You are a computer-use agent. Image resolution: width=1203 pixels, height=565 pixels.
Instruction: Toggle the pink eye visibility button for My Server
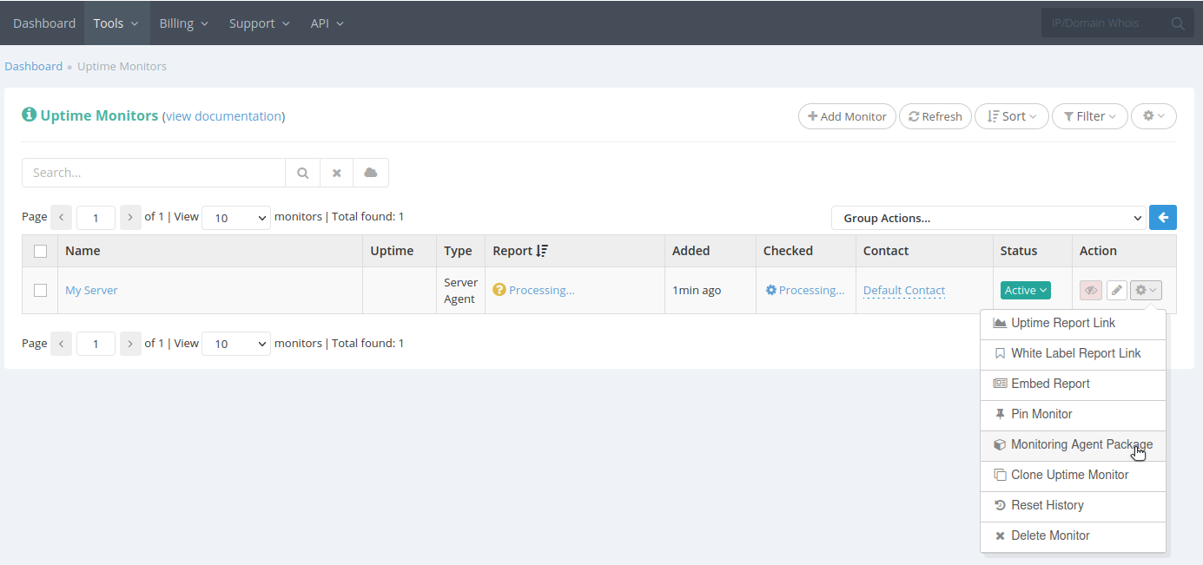click(1091, 291)
